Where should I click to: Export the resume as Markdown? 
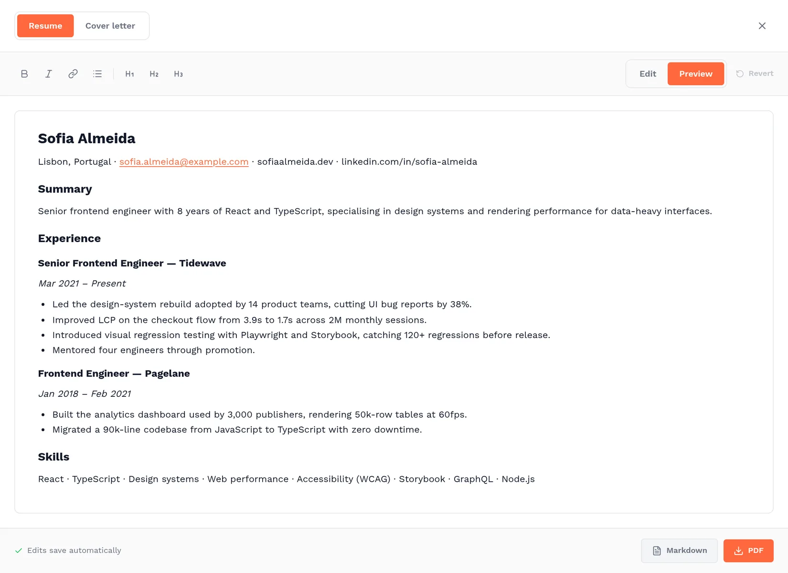click(680, 551)
